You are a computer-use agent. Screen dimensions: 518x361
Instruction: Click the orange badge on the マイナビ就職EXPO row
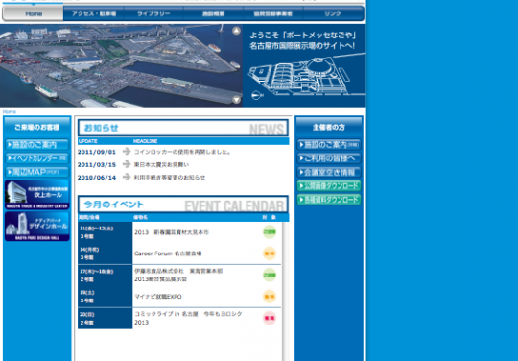pyautogui.click(x=270, y=297)
